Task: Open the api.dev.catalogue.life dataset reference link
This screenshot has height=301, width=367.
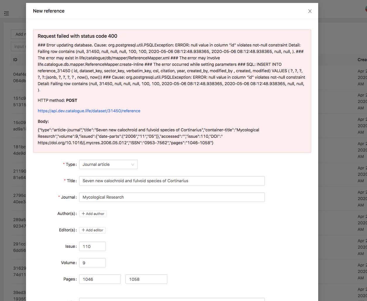Action: pos(89,111)
